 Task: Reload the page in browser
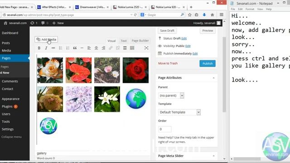coord(135,15)
